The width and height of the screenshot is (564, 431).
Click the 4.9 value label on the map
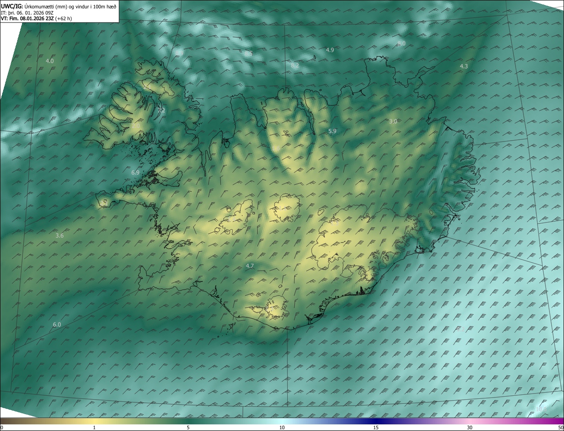(x=330, y=50)
